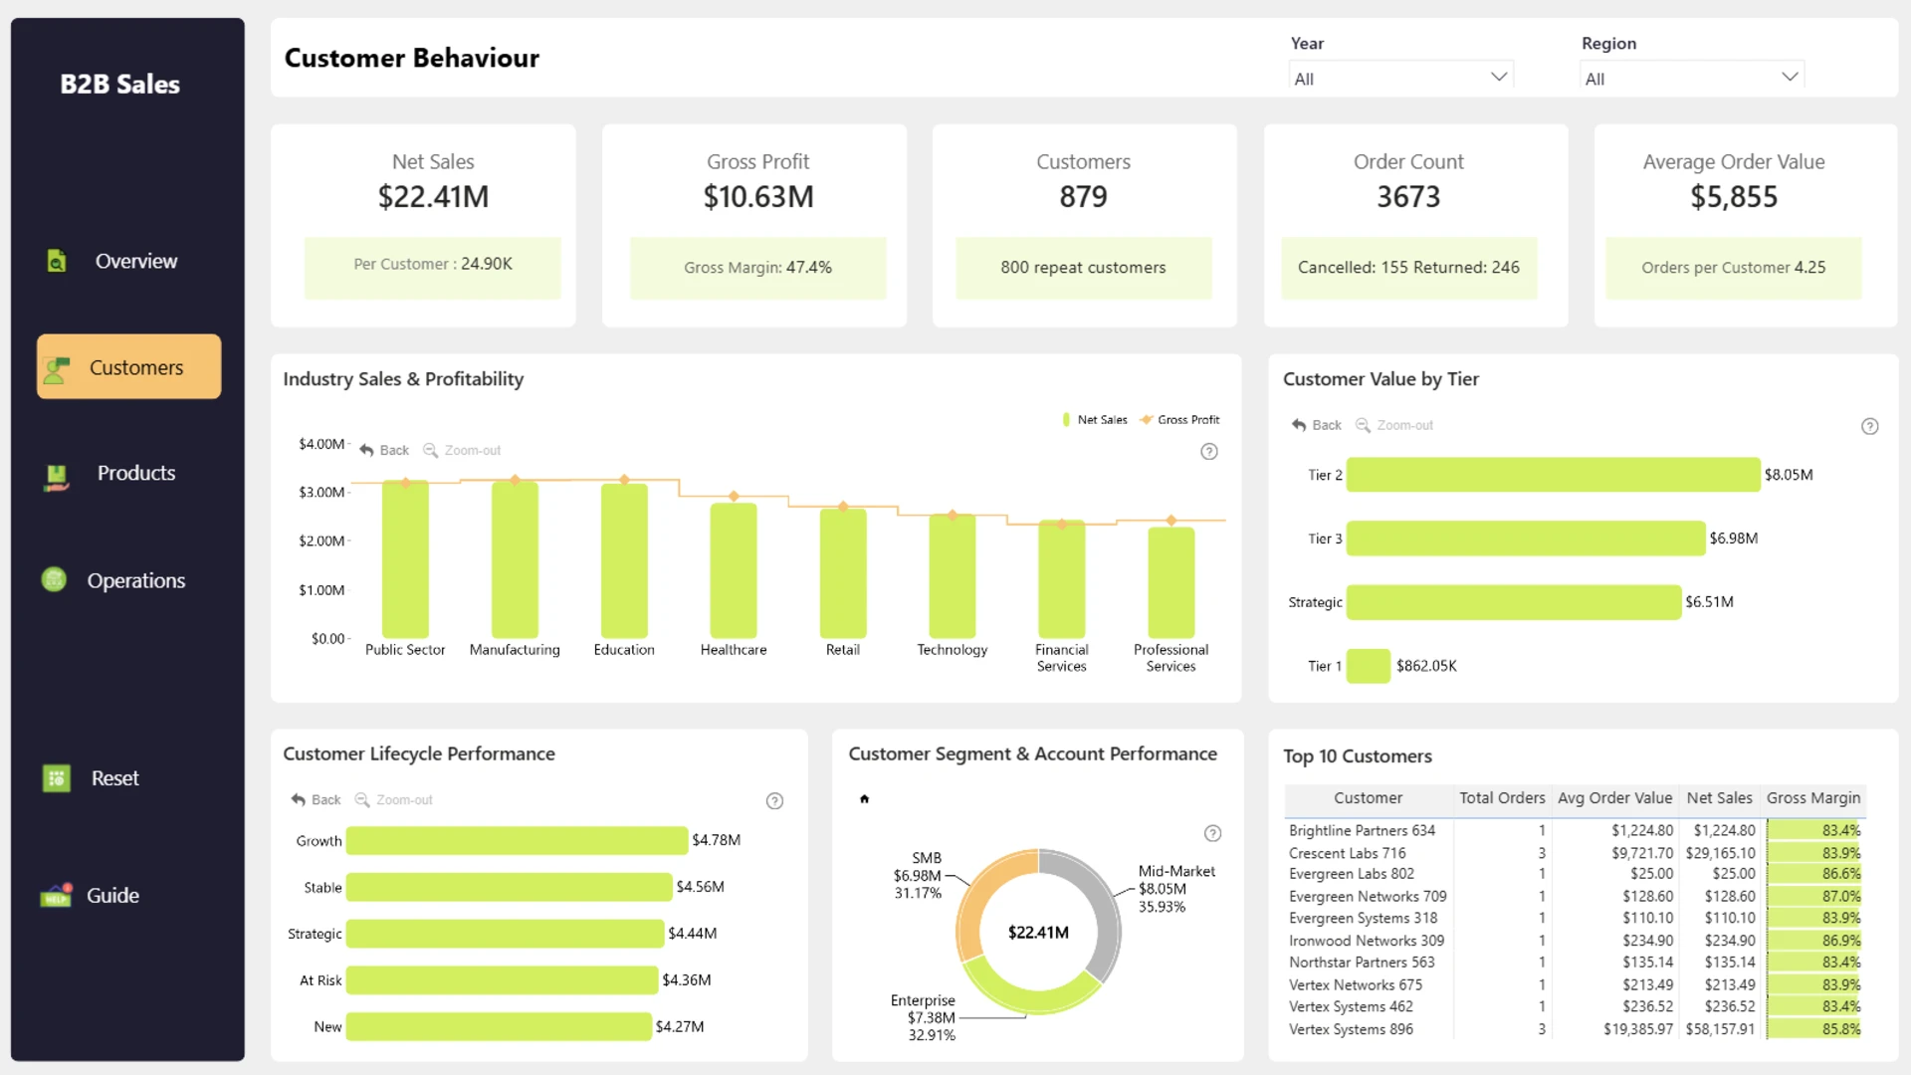
Task: Open the Operations page icon
Action: 54,579
